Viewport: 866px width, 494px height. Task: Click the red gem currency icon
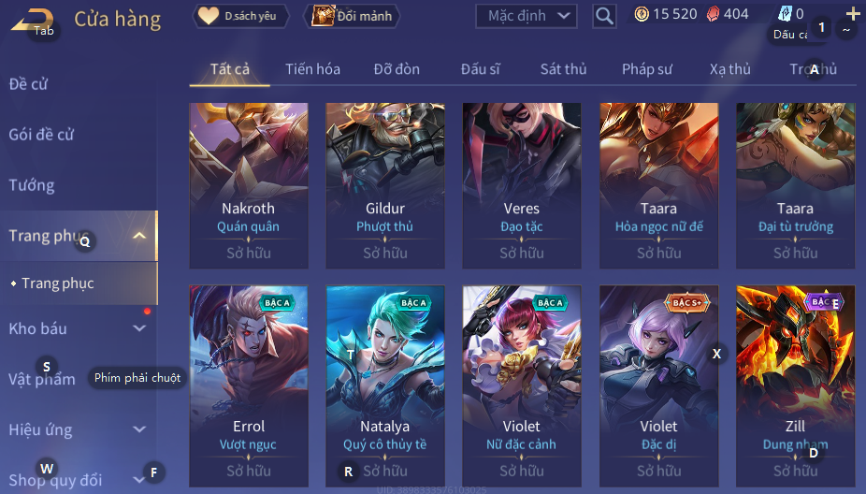(x=713, y=14)
